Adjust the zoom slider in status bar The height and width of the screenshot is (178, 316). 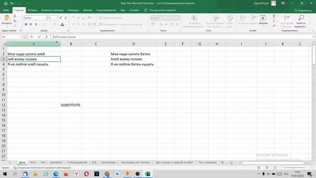[293, 168]
